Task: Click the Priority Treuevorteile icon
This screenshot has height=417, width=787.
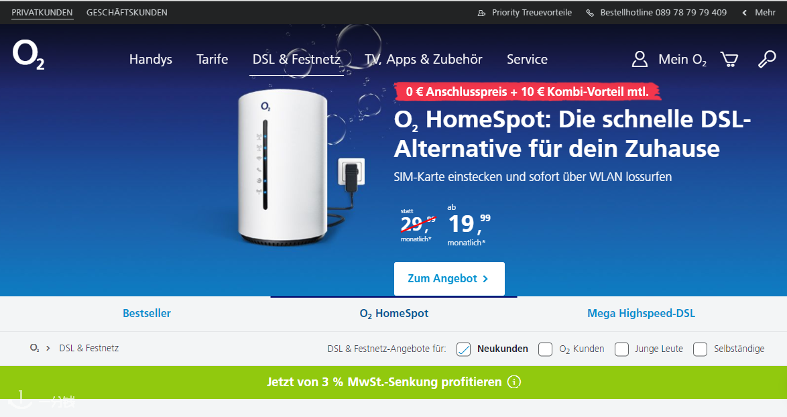Action: tap(481, 13)
